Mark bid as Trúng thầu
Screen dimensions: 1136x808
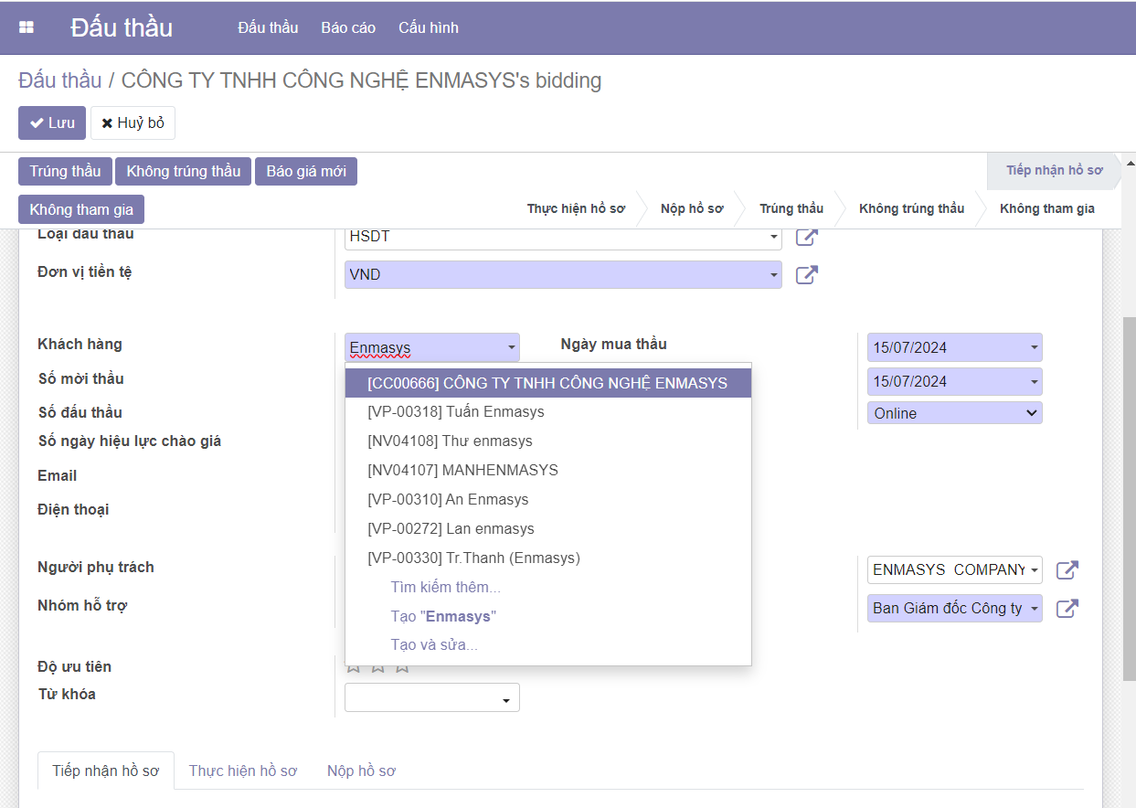pyautogui.click(x=65, y=171)
